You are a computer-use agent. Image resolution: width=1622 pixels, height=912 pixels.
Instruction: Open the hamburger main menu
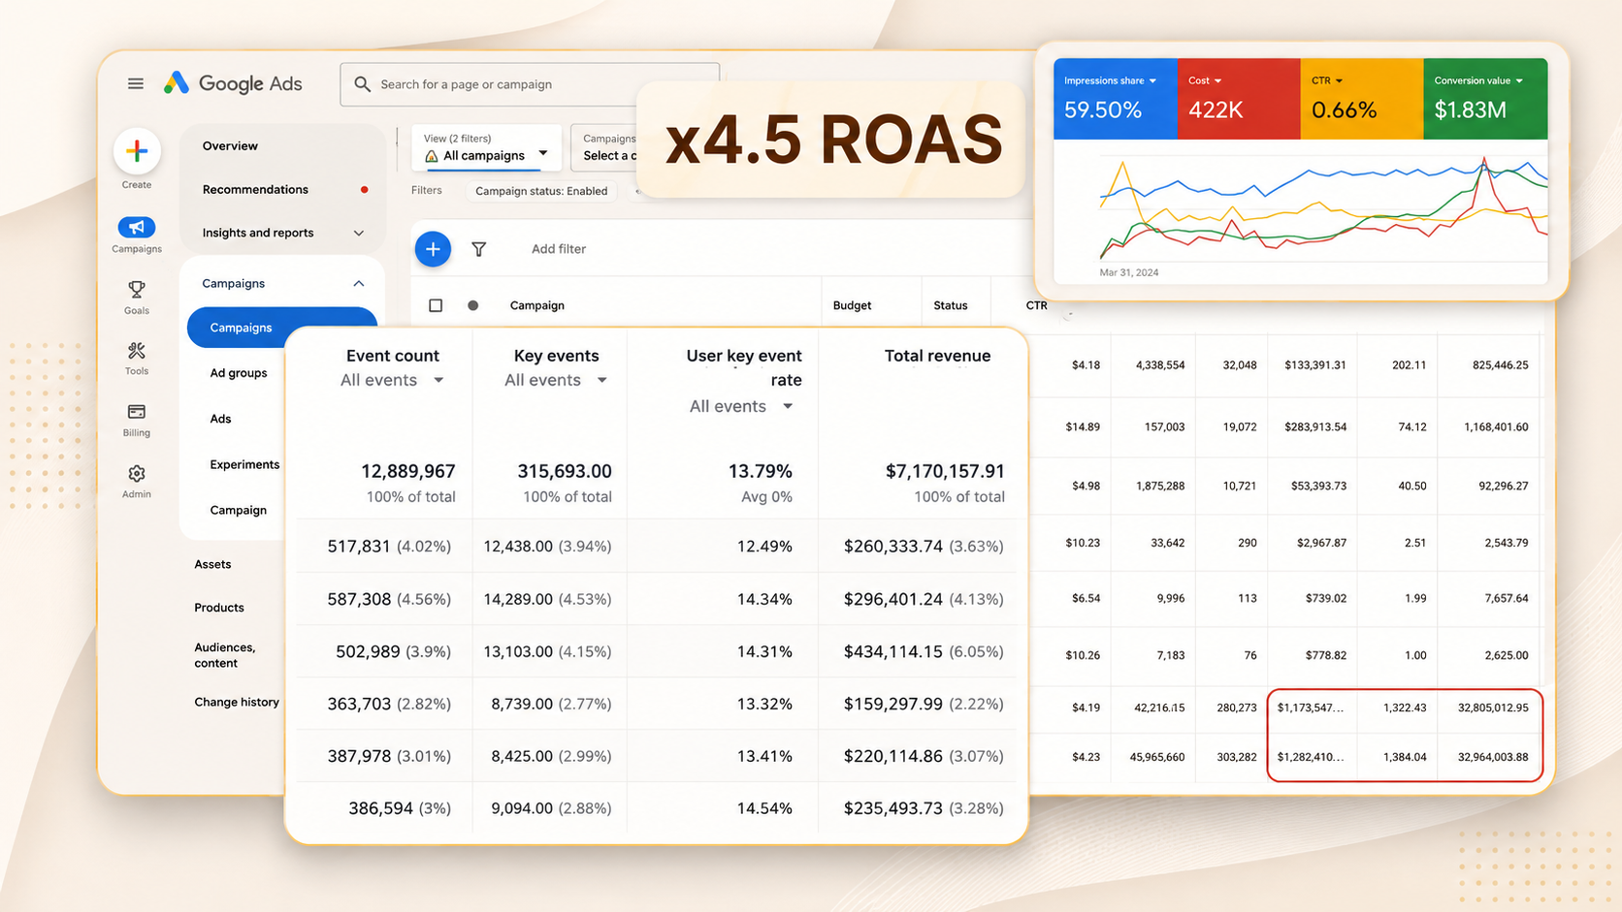coord(136,84)
